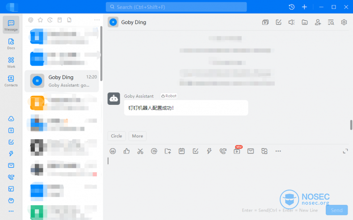353x220 pixels.
Task: Click the chat history scrollbar thumb
Action: pos(351,125)
